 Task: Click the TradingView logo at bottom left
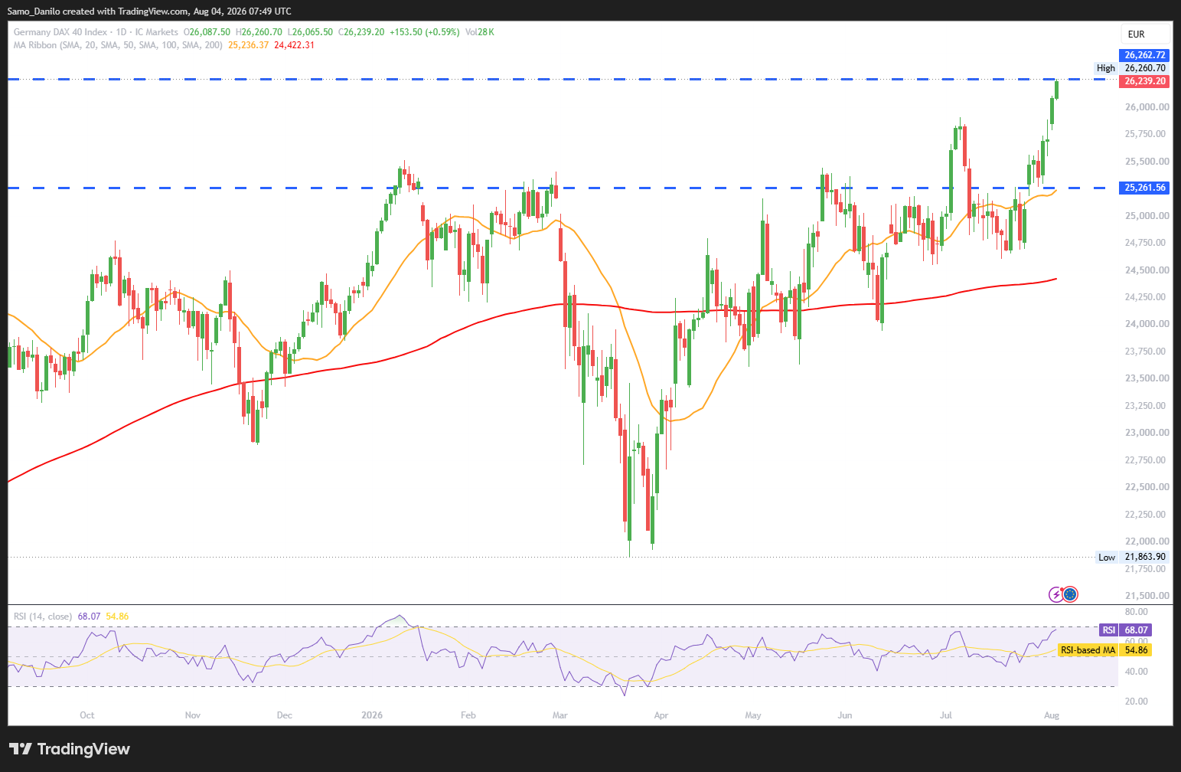[70, 749]
